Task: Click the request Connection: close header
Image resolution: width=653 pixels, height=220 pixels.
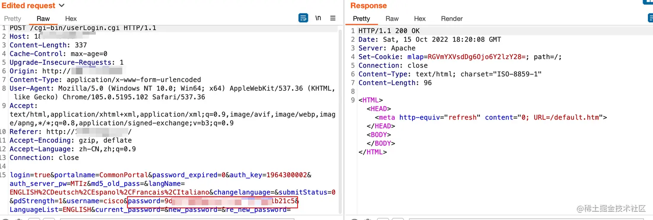Action: click(x=44, y=157)
